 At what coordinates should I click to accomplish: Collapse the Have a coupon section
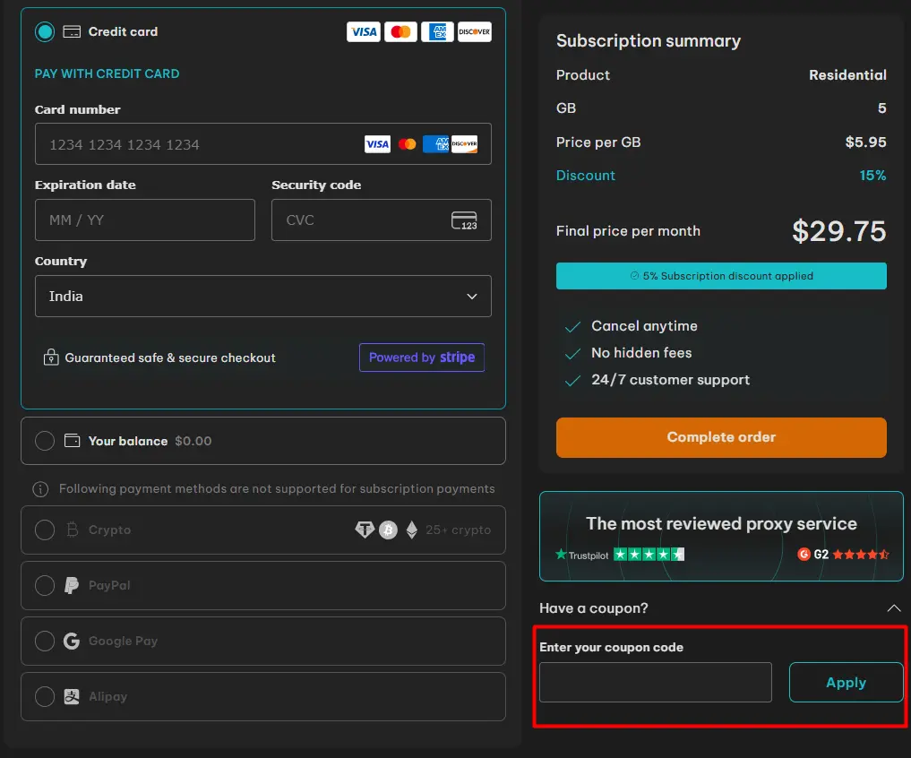point(893,608)
